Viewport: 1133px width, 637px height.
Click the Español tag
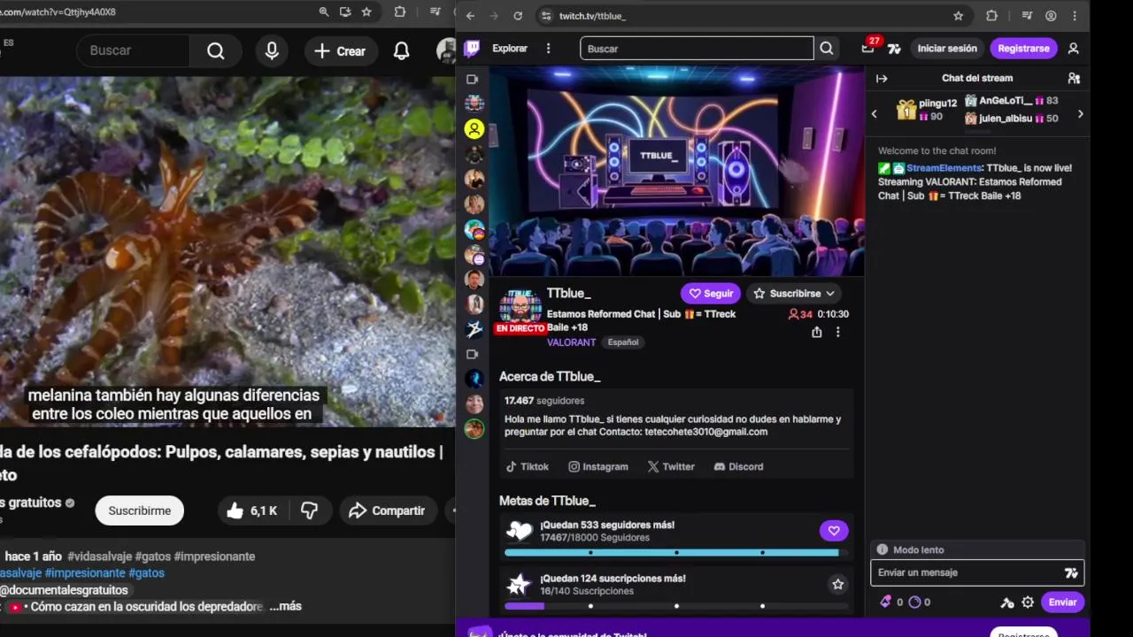coord(623,342)
